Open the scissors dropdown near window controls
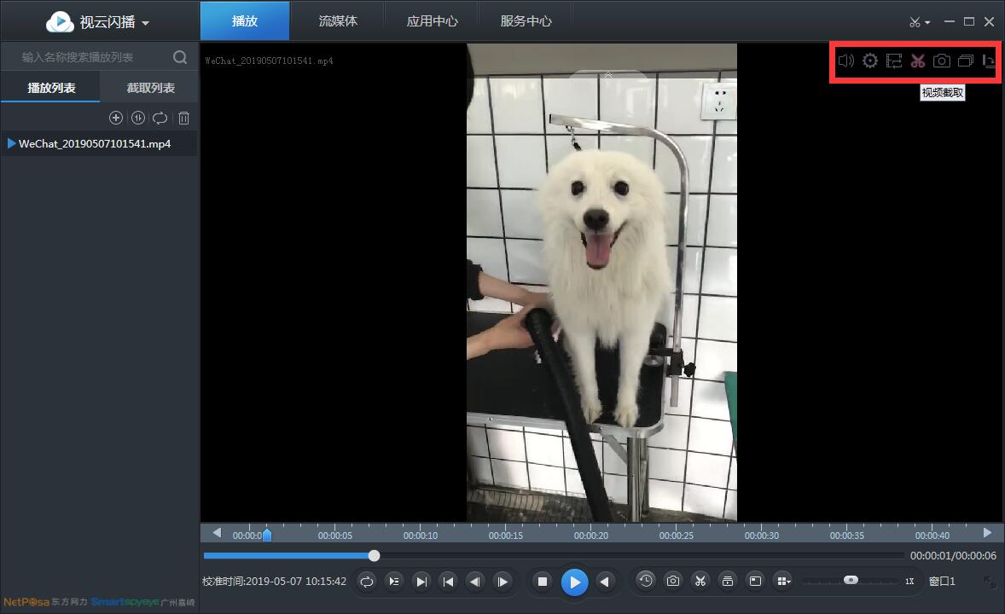The width and height of the screenshot is (1005, 614). [x=920, y=21]
